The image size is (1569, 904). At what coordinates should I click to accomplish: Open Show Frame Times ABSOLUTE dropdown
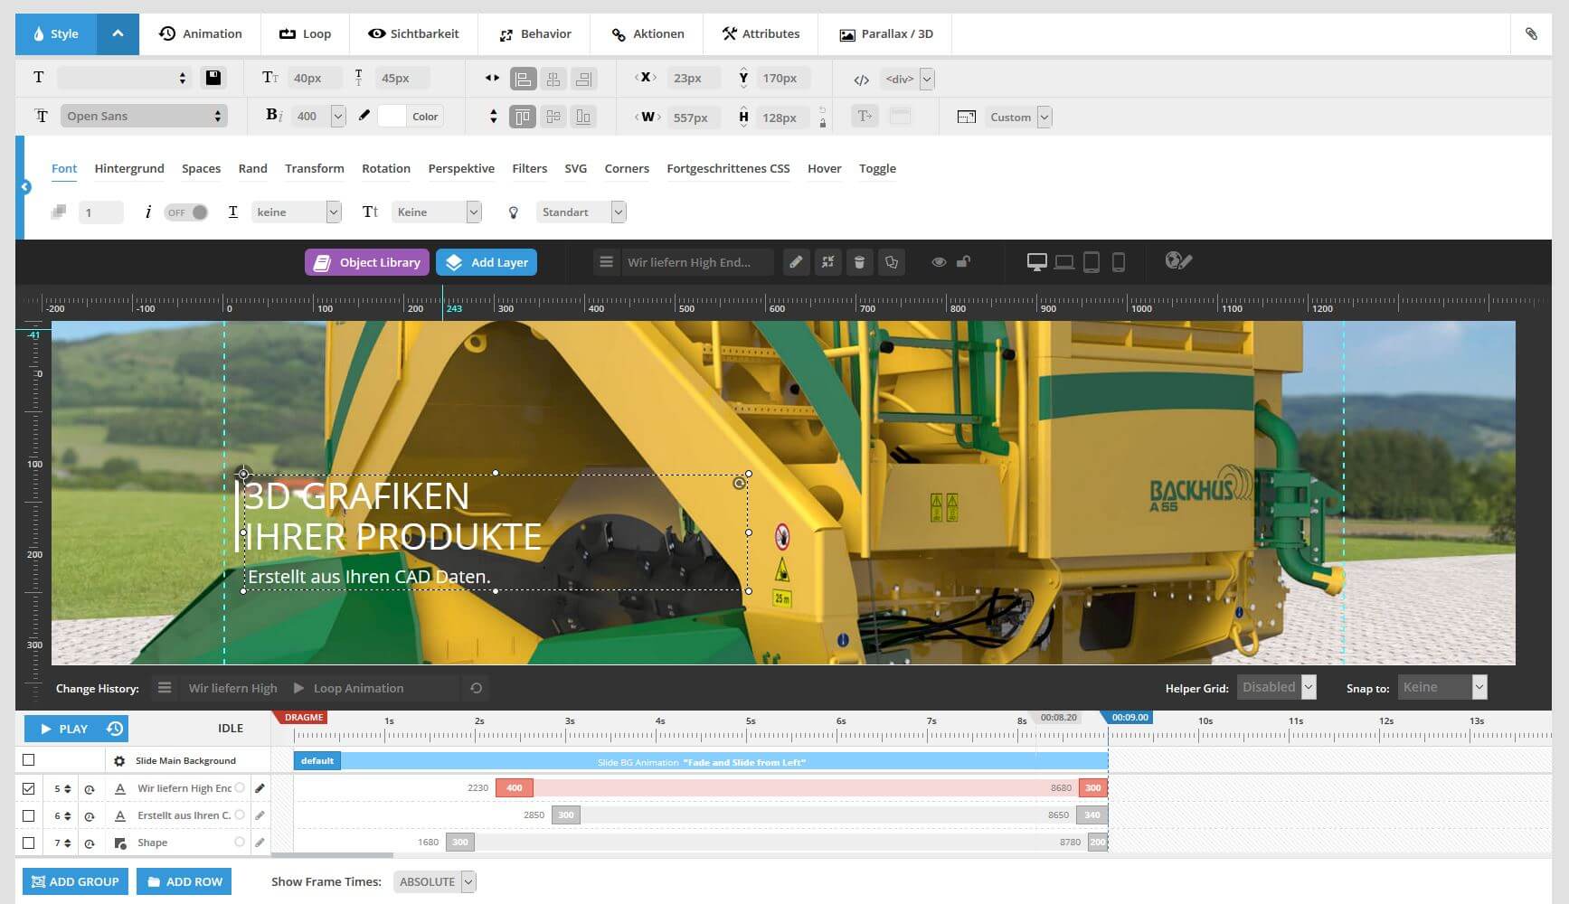[435, 881]
